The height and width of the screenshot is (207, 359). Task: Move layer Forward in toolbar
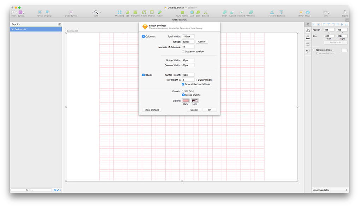(x=272, y=12)
